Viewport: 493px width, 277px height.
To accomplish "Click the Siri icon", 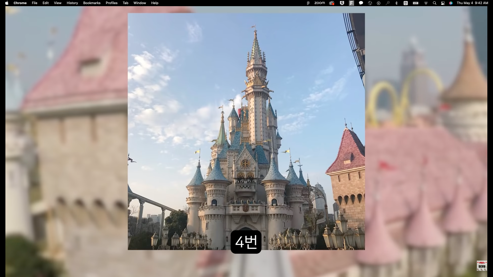I will [451, 3].
